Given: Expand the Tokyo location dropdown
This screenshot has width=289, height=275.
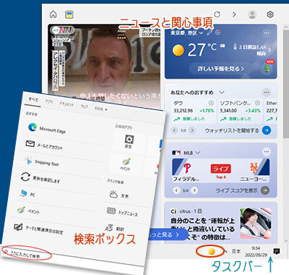Looking at the screenshot, I should click(201, 33).
